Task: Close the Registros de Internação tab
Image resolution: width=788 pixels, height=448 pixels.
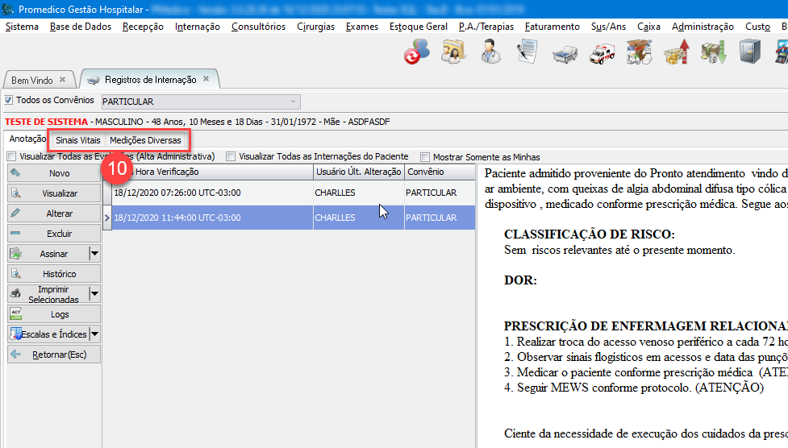Action: [206, 80]
